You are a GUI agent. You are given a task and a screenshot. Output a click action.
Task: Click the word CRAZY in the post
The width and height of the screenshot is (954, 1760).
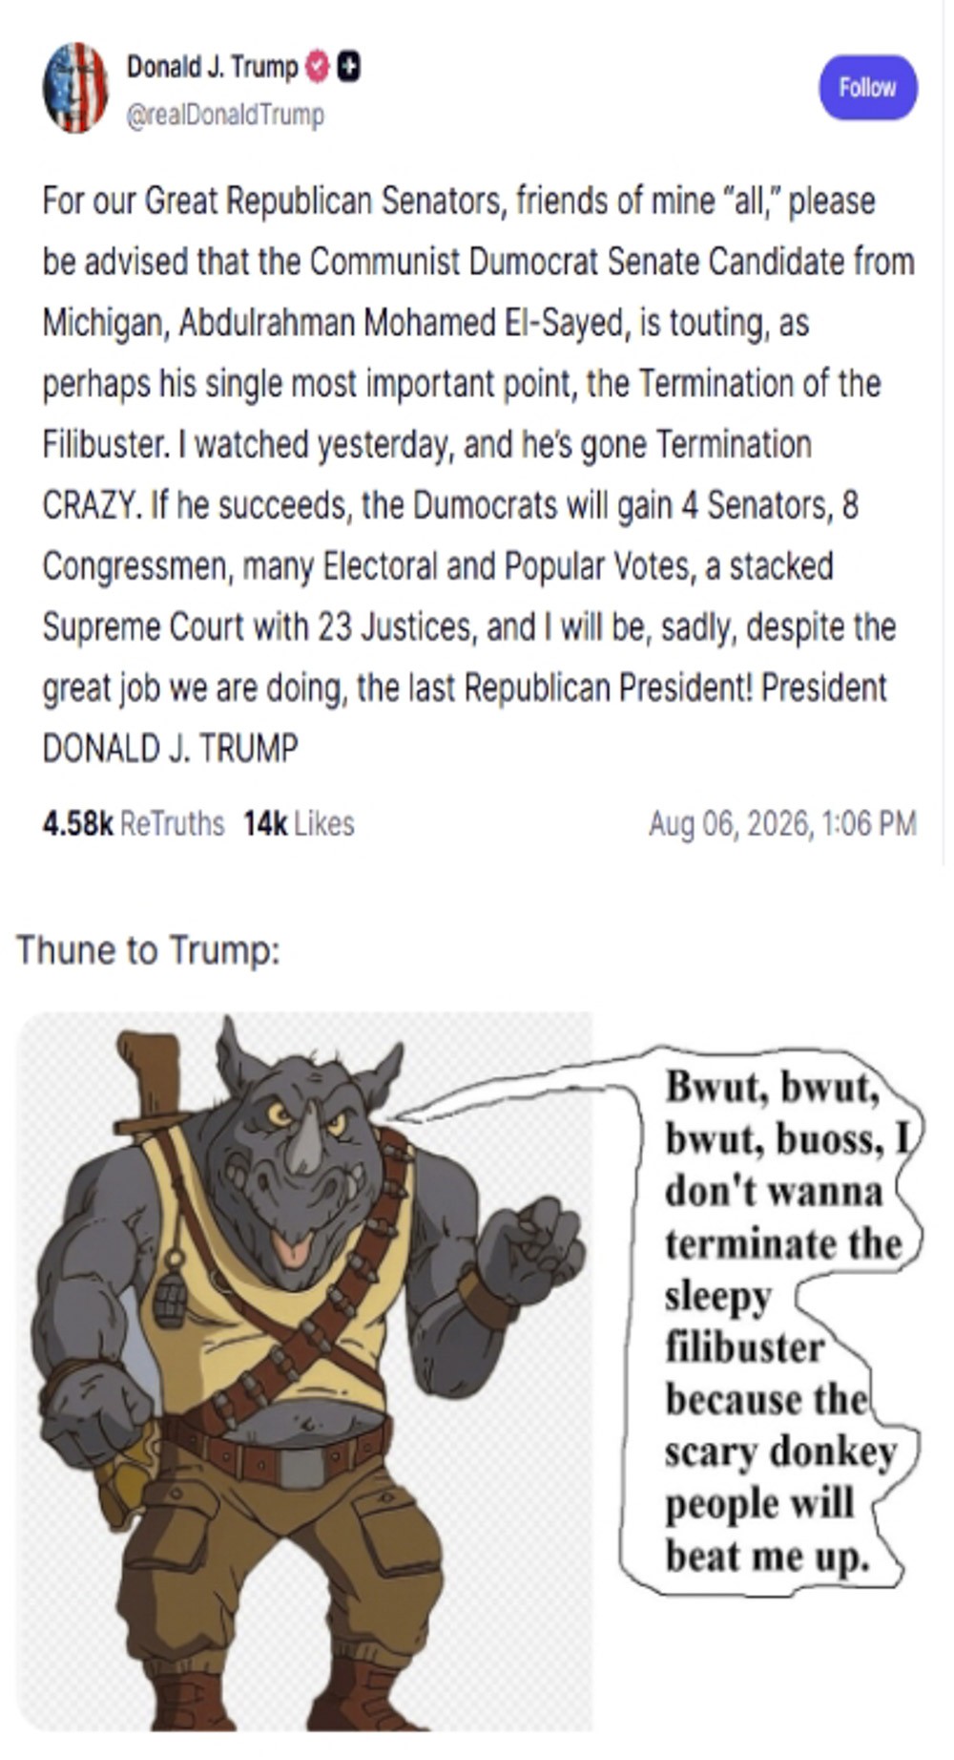pyautogui.click(x=91, y=505)
